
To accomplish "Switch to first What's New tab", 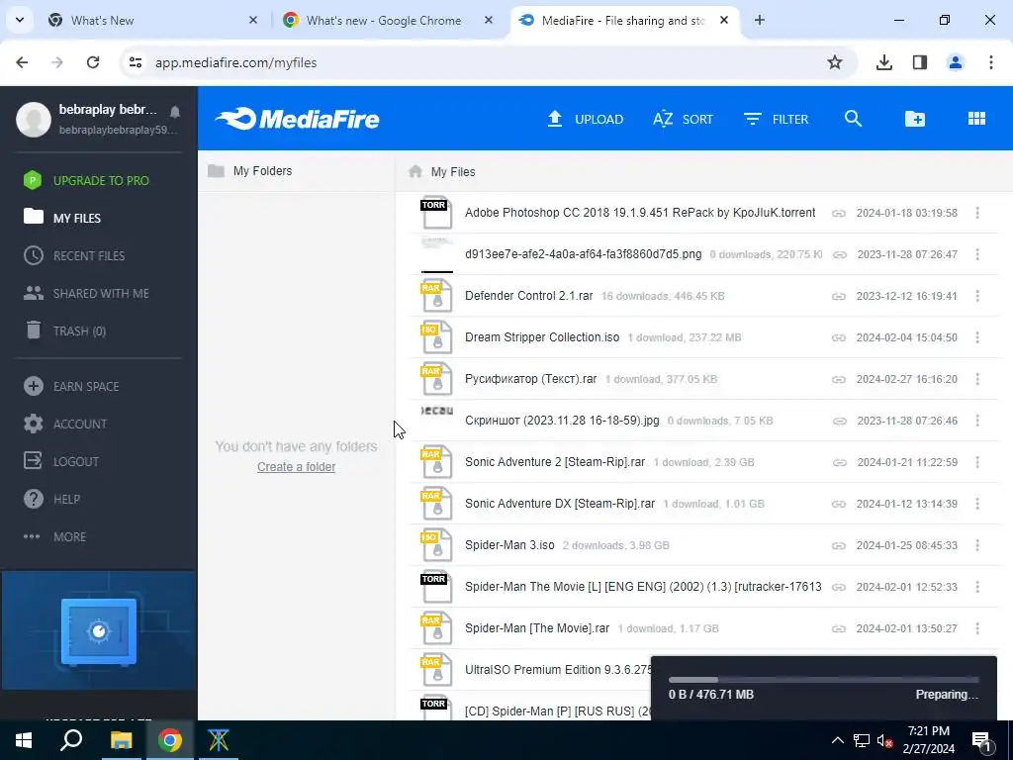I will click(x=153, y=21).
